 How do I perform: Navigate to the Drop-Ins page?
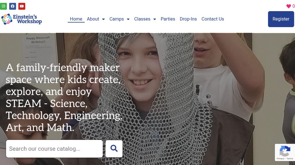click(188, 19)
